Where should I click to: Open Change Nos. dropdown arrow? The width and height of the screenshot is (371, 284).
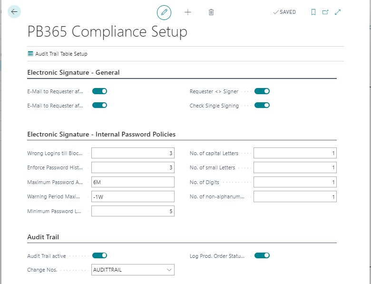coord(169,270)
